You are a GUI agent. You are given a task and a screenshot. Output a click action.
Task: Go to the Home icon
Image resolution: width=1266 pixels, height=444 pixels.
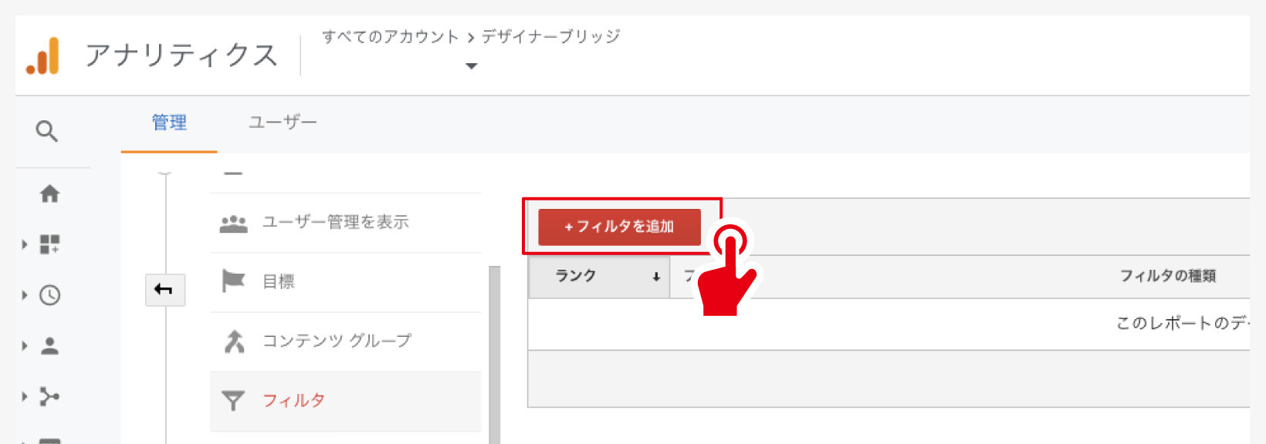(x=49, y=193)
